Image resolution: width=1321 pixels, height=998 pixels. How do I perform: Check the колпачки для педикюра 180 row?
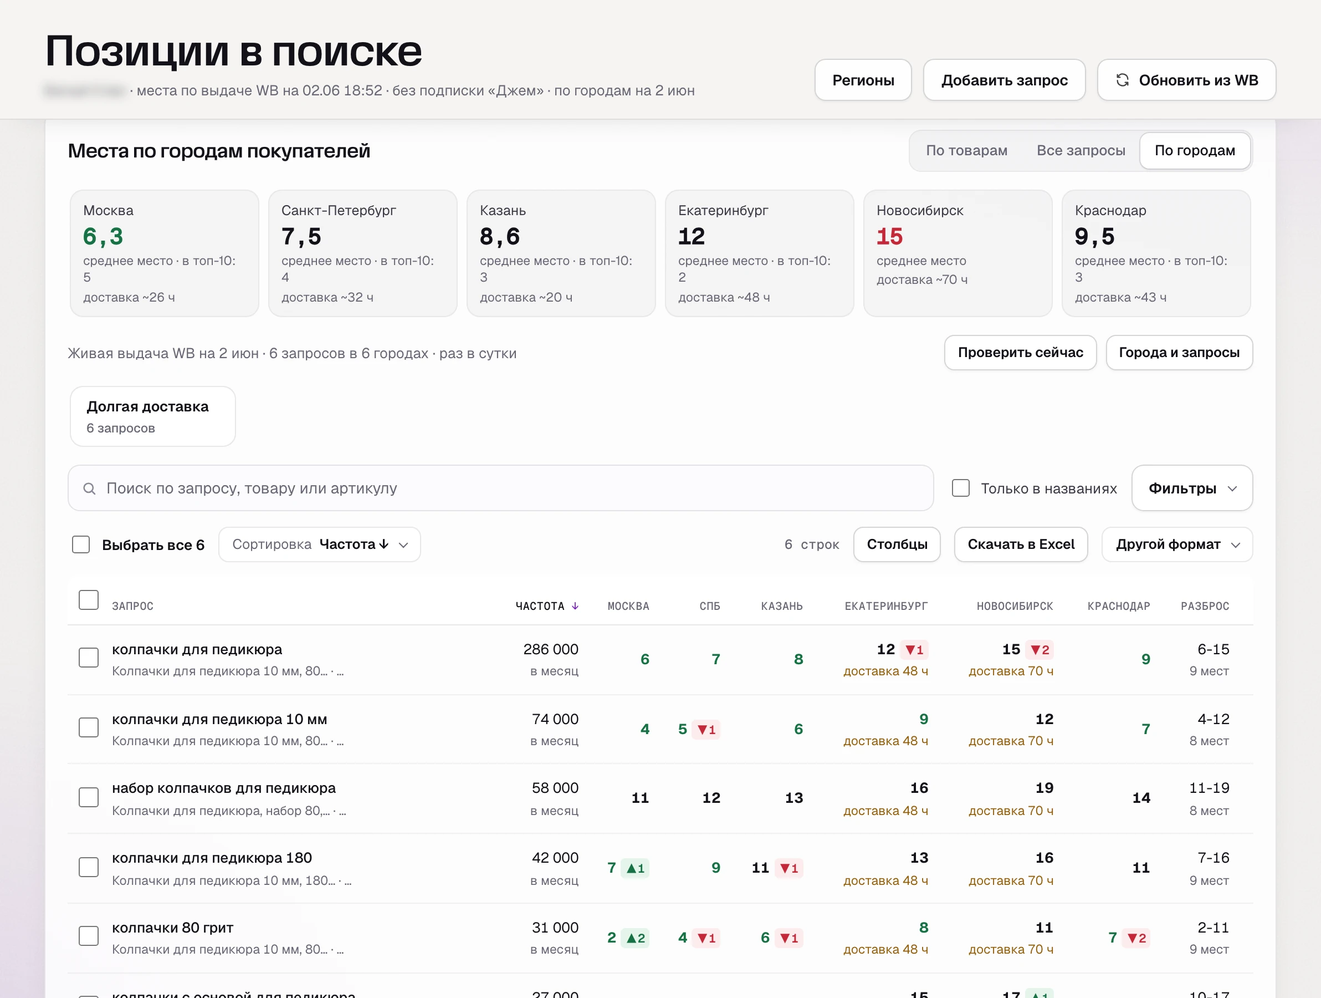[89, 867]
